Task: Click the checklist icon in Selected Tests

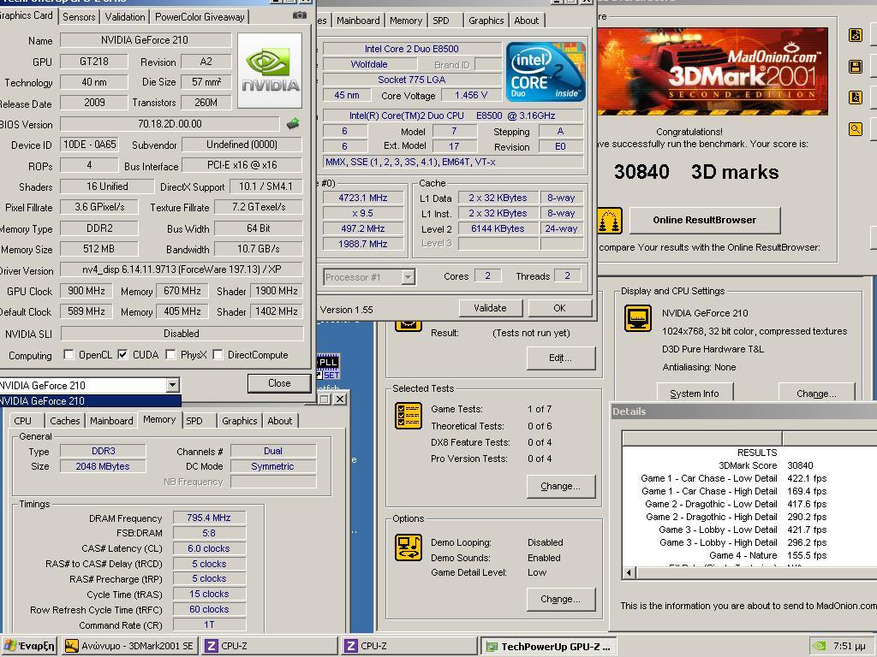Action: point(409,417)
